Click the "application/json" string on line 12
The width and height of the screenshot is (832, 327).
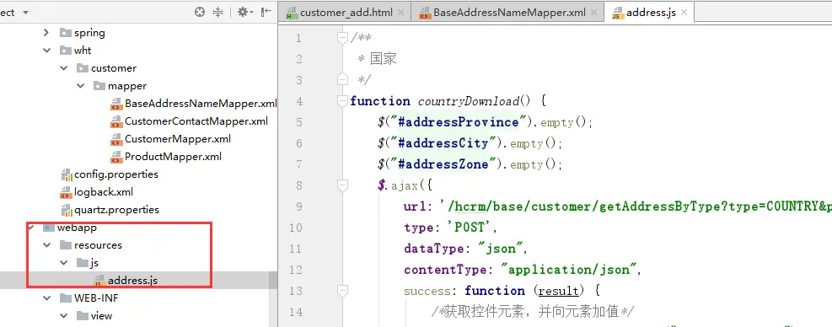click(568, 270)
